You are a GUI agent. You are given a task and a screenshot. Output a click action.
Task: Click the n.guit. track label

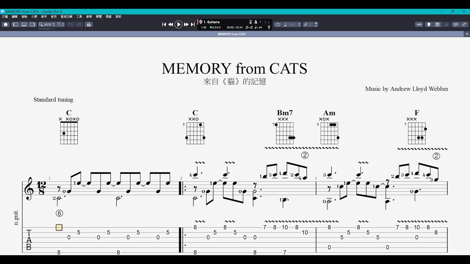click(x=16, y=217)
